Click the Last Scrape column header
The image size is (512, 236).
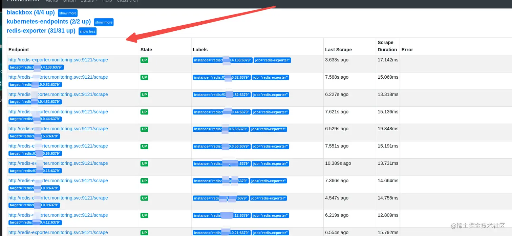coord(338,50)
